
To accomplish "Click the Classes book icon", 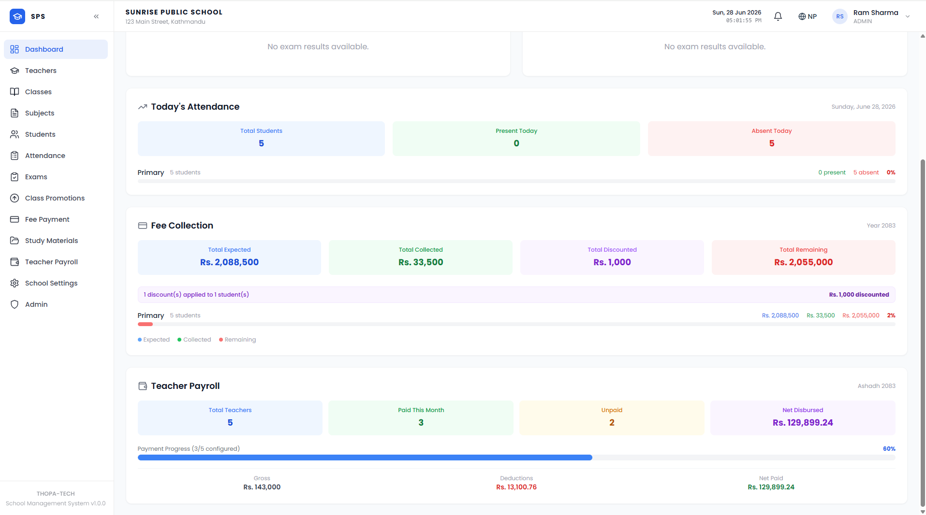I will tap(15, 92).
